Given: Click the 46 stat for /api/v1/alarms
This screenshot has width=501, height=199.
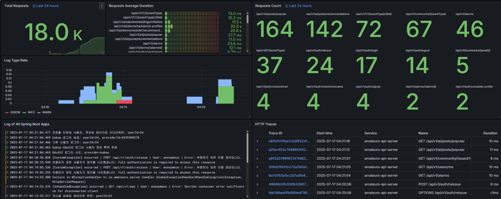Looking at the screenshot, I should pyautogui.click(x=469, y=29).
